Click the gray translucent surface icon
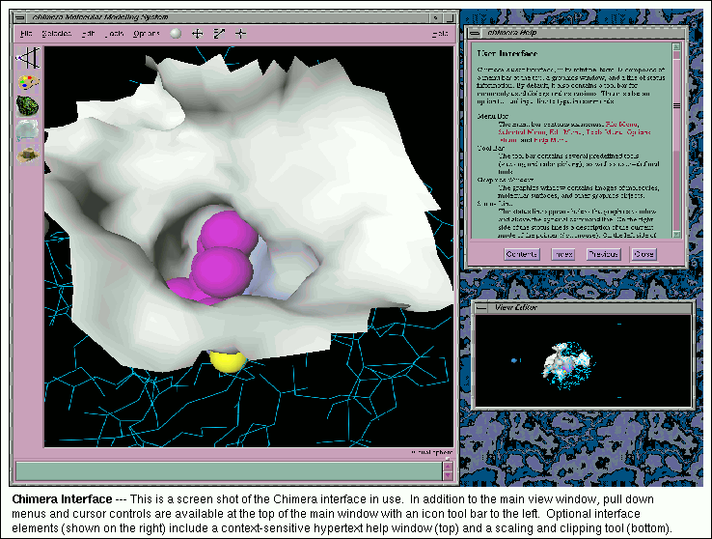This screenshot has width=712, height=539. pyautogui.click(x=27, y=130)
